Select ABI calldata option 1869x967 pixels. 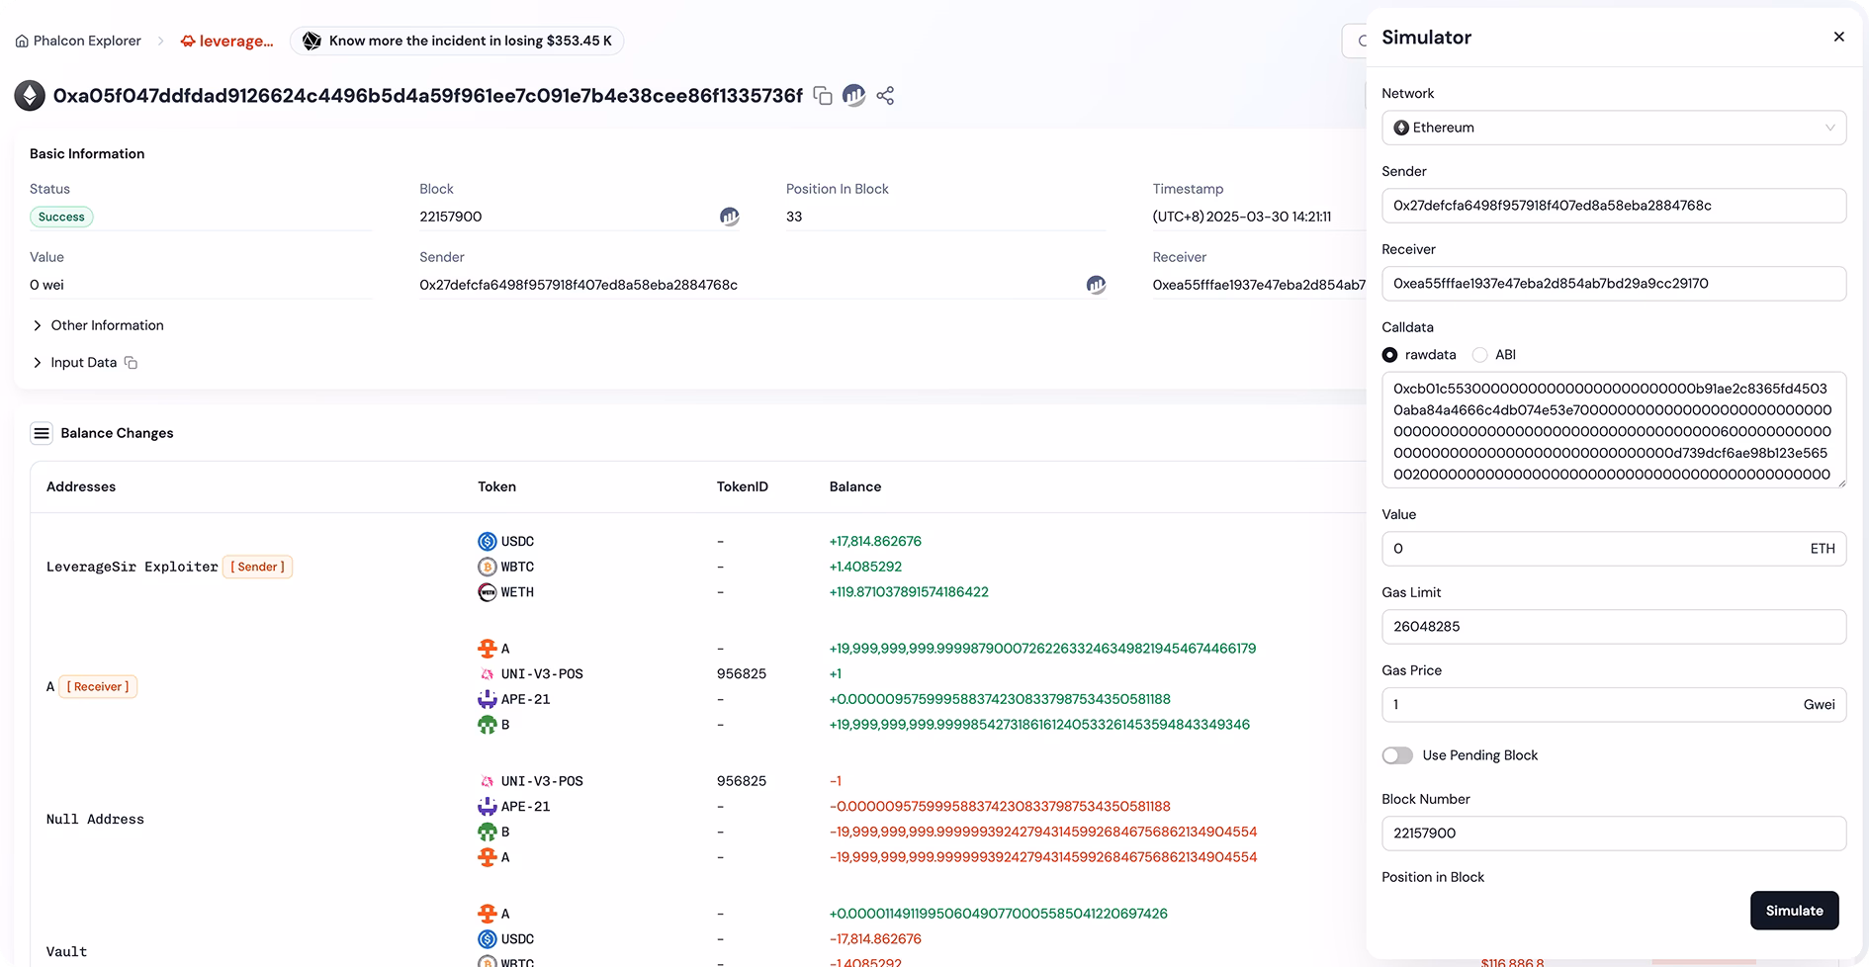click(1479, 355)
